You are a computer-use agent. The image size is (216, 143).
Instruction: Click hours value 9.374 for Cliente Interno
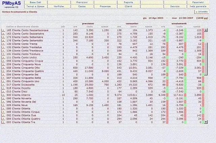118,95
